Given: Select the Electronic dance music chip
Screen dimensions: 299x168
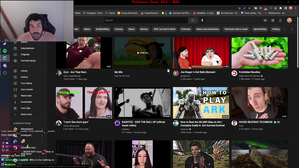Looking at the screenshot, I should coord(236,29).
